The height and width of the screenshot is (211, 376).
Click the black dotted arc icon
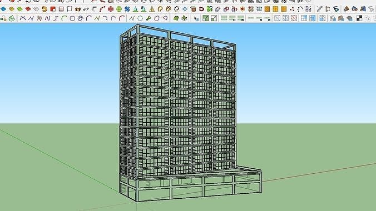coord(300,9)
